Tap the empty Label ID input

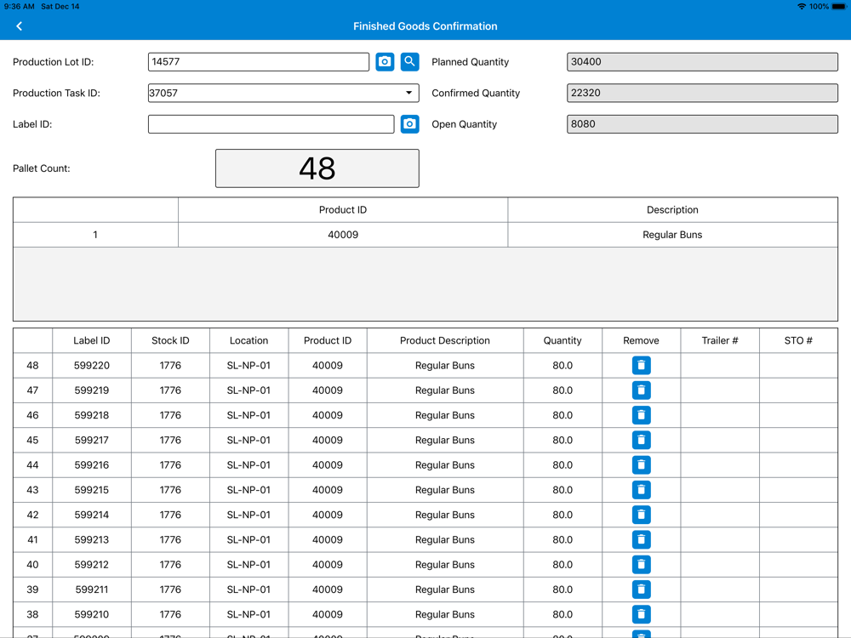click(271, 124)
